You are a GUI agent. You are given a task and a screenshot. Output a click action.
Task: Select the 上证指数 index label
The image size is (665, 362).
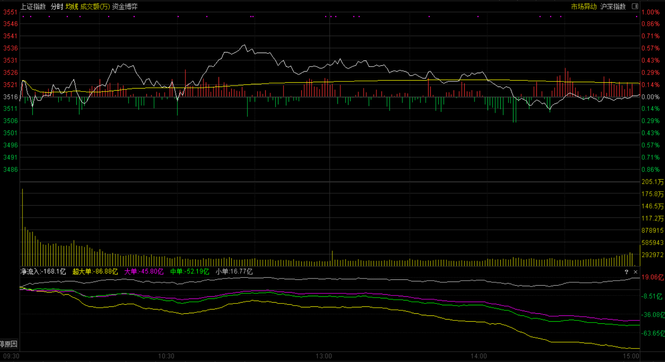(33, 6)
